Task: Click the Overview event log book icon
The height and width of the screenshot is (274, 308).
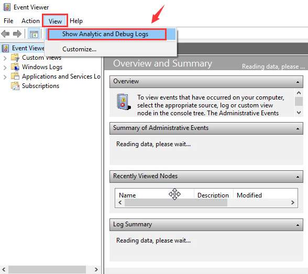Action: click(124, 102)
